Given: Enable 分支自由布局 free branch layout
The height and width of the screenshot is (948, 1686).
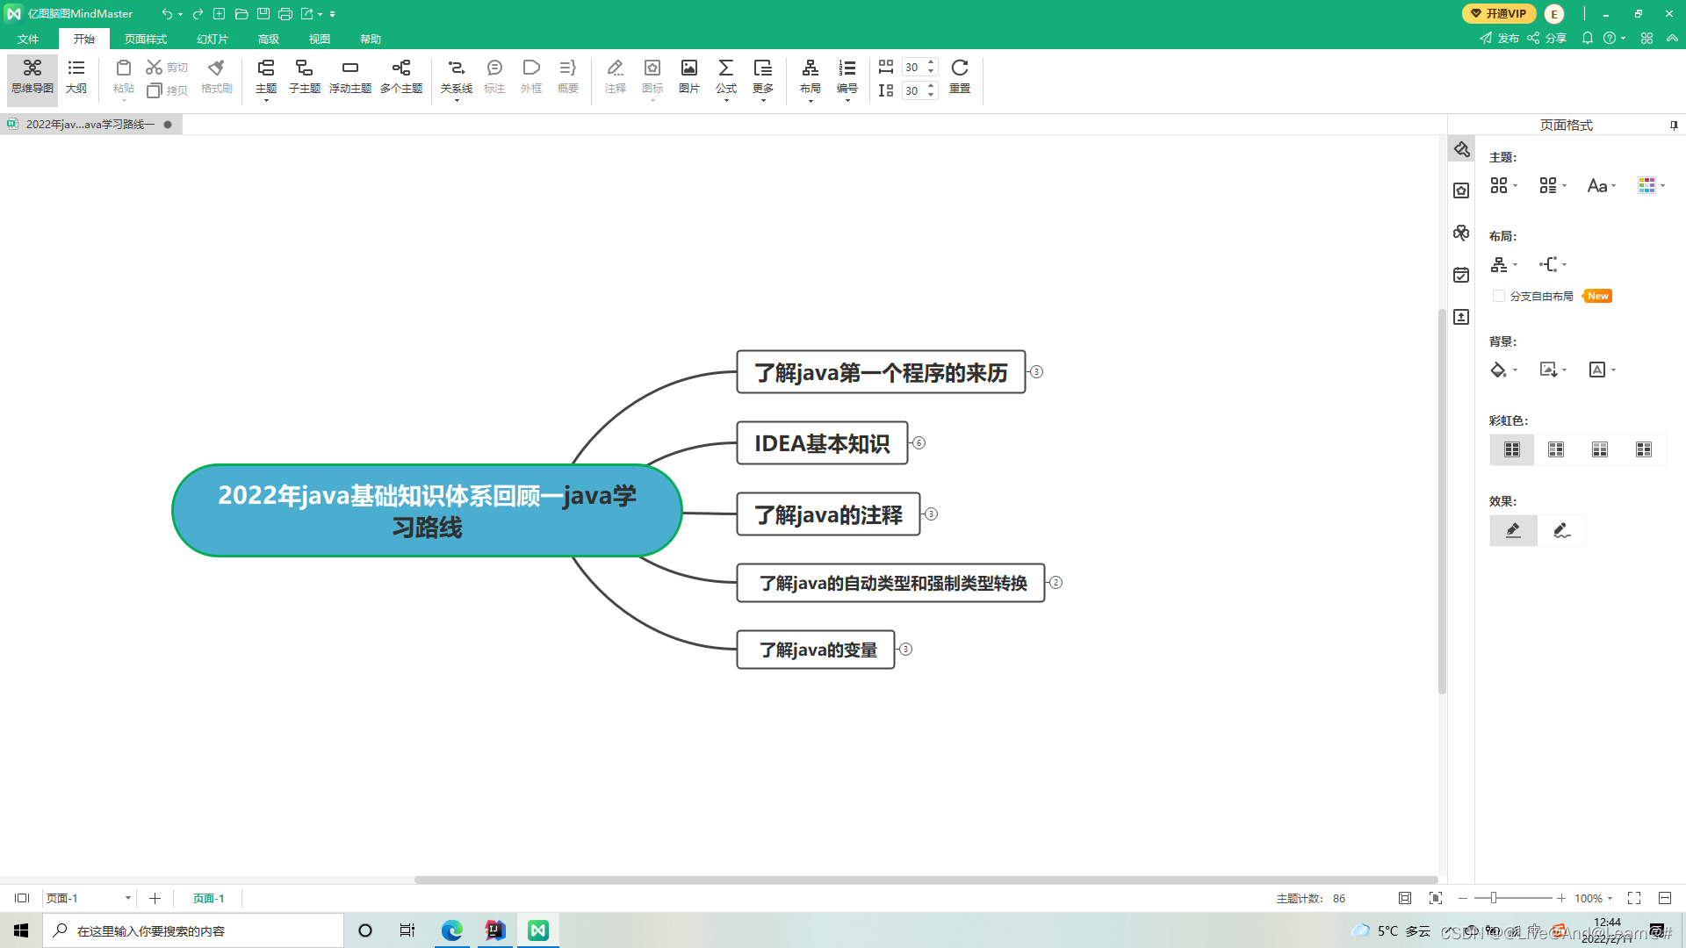Looking at the screenshot, I should tap(1499, 296).
